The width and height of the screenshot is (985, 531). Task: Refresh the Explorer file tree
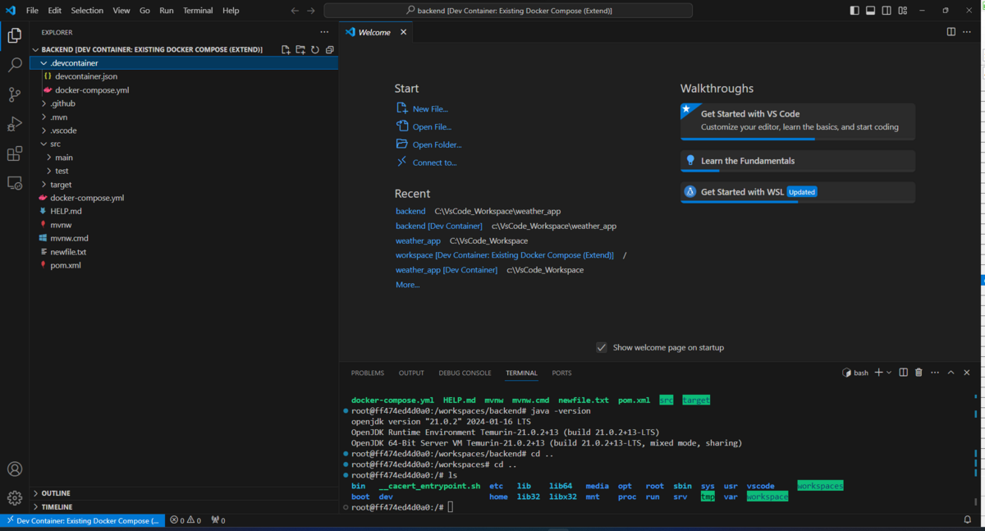coord(315,49)
